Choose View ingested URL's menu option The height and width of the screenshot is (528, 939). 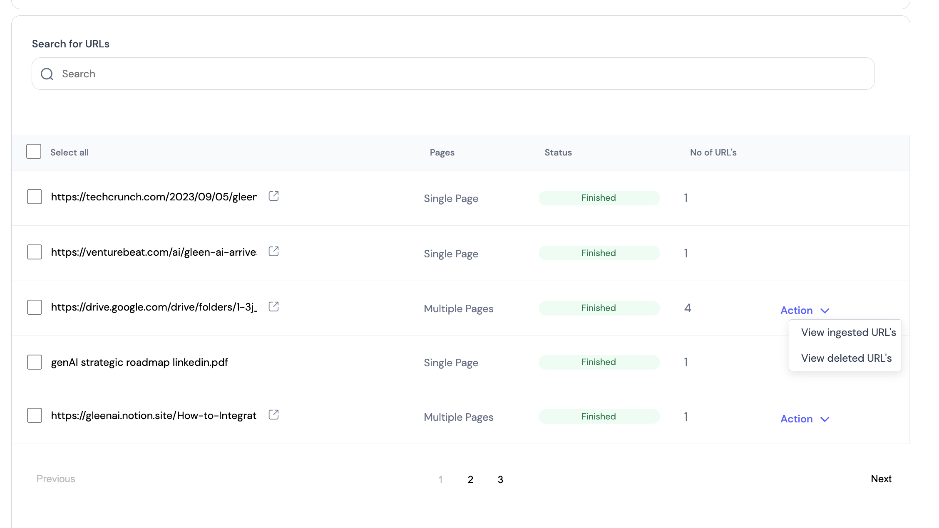click(x=848, y=333)
